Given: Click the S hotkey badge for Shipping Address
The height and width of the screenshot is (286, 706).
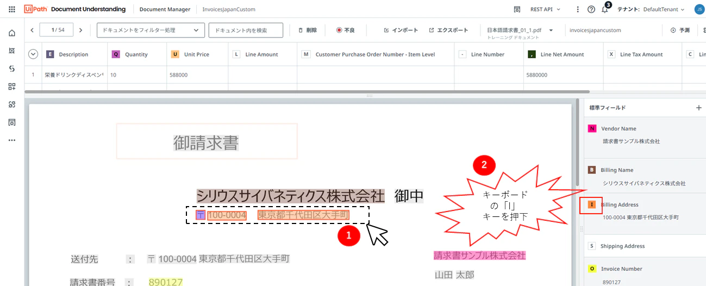Looking at the screenshot, I should (592, 246).
